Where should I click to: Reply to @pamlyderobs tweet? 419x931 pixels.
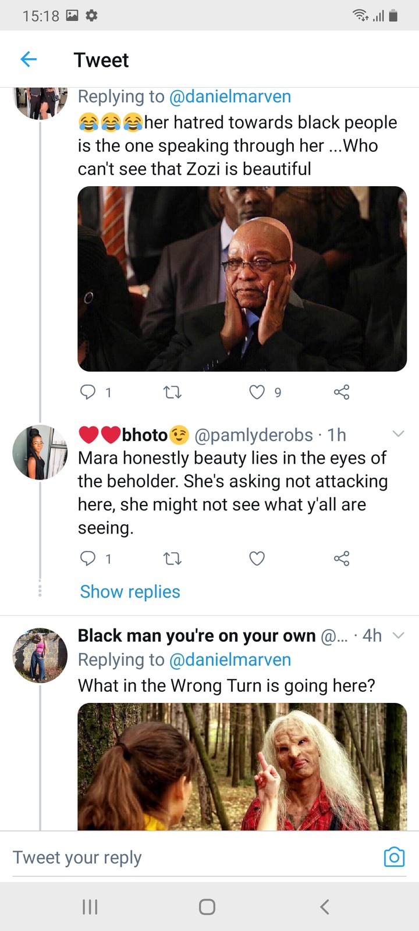pyautogui.click(x=88, y=559)
